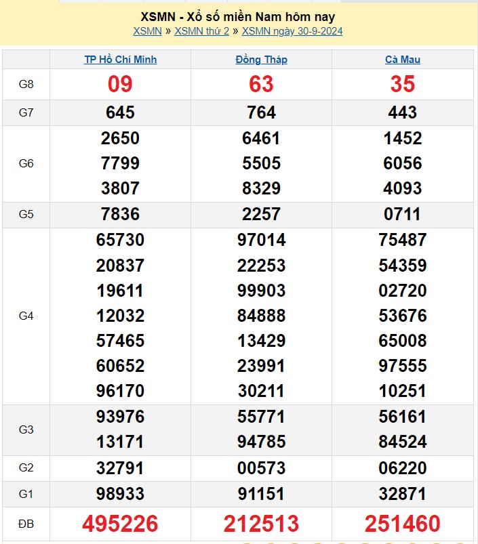
Task: Select the G8 row label
Action: click(26, 84)
